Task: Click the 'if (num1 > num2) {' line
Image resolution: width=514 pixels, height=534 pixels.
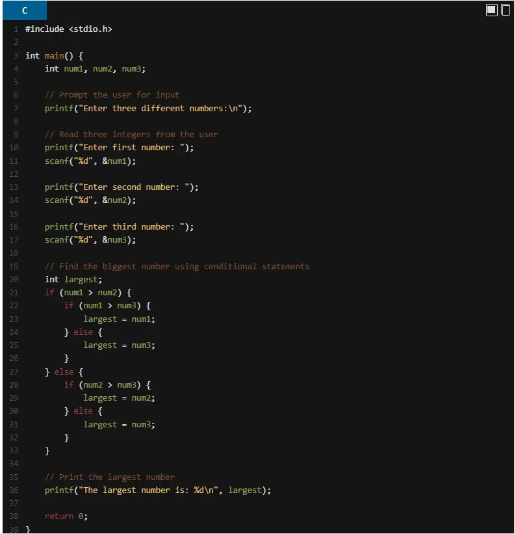Action: (x=88, y=293)
